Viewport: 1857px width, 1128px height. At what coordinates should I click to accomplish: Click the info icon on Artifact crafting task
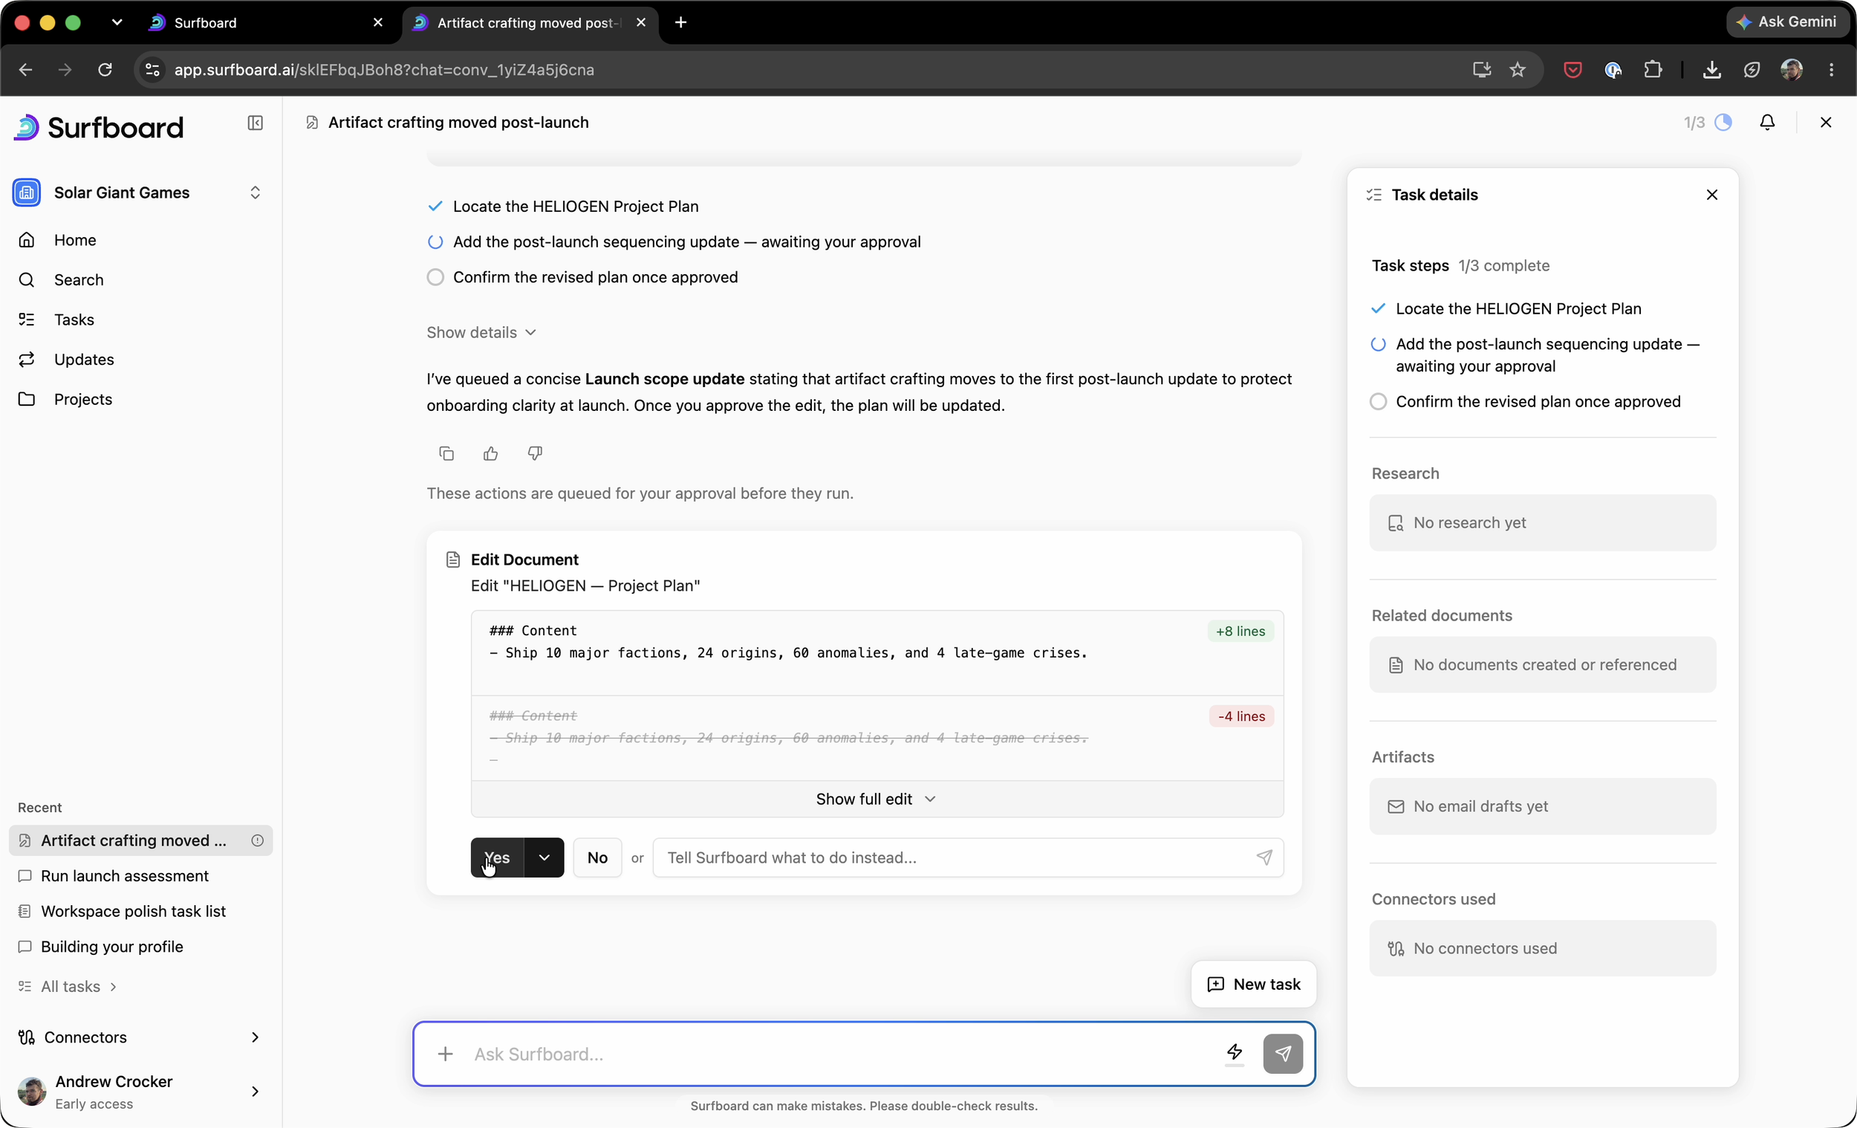tap(257, 840)
